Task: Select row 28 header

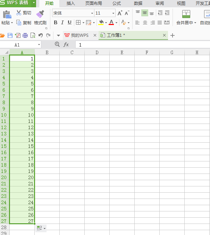Action: pyautogui.click(x=4, y=227)
